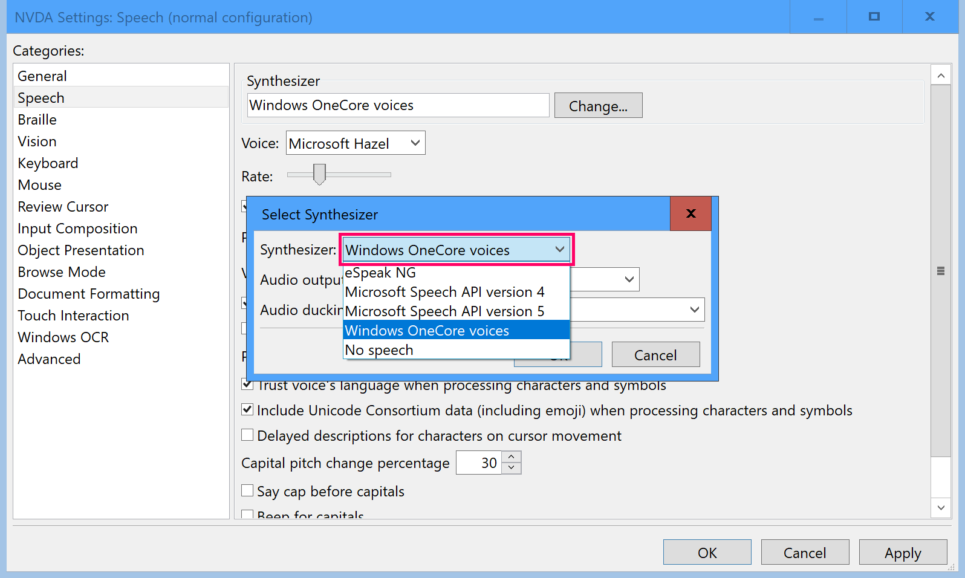The image size is (965, 578).
Task: Go to Keyboard settings category
Action: tap(121, 163)
